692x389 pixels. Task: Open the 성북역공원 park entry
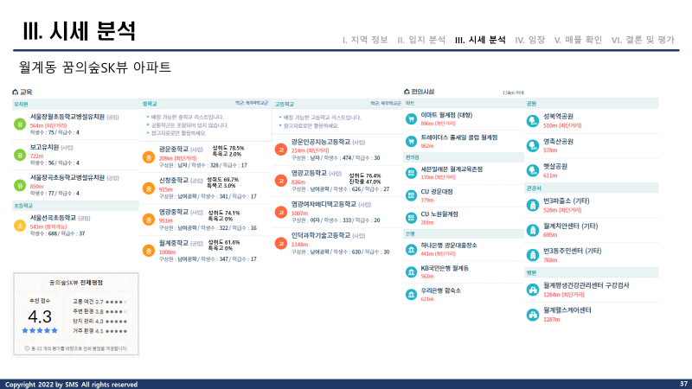coord(558,117)
